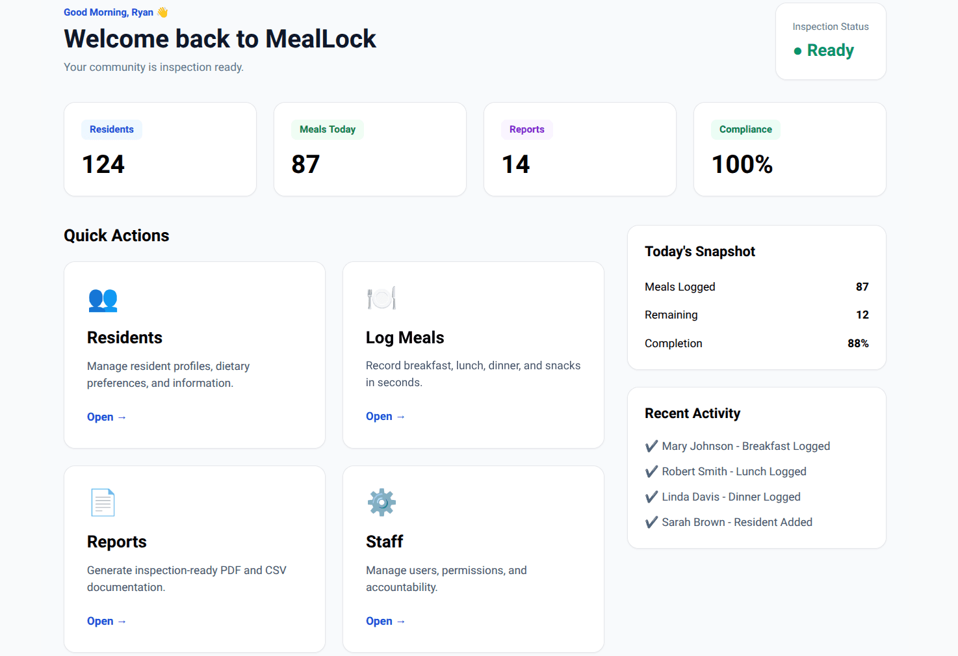Click the Meals Logged label
The image size is (958, 656).
[x=680, y=287]
